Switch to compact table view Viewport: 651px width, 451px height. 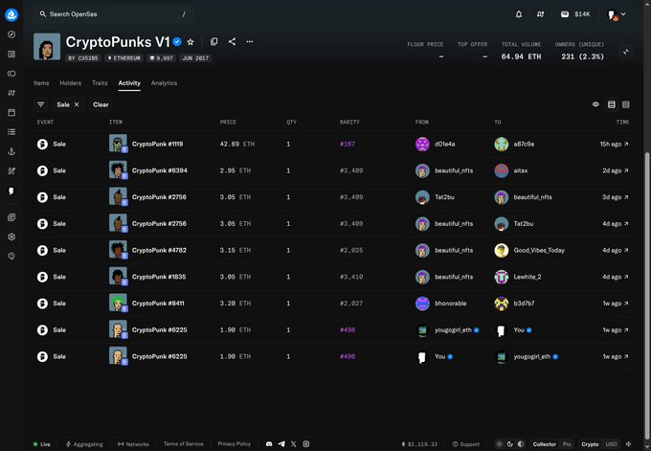(611, 104)
